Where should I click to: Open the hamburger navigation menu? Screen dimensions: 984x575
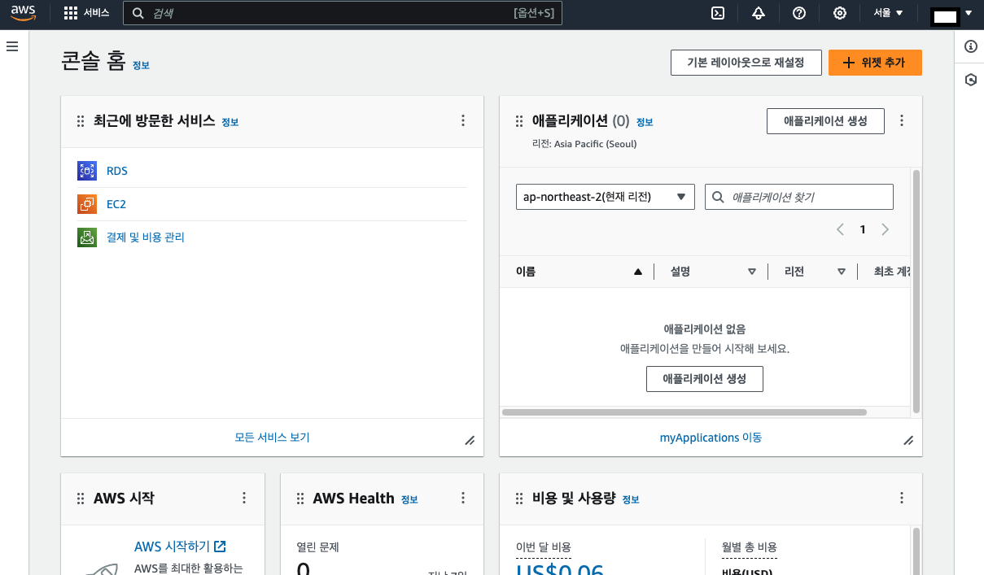[x=12, y=46]
